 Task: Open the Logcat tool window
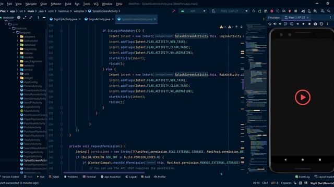pyautogui.click(x=131, y=177)
